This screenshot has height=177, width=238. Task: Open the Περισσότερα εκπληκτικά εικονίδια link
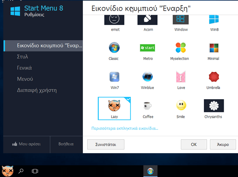click(x=125, y=129)
